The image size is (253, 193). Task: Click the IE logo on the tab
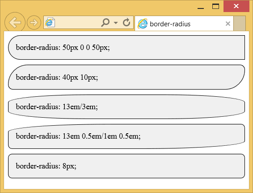(143, 24)
